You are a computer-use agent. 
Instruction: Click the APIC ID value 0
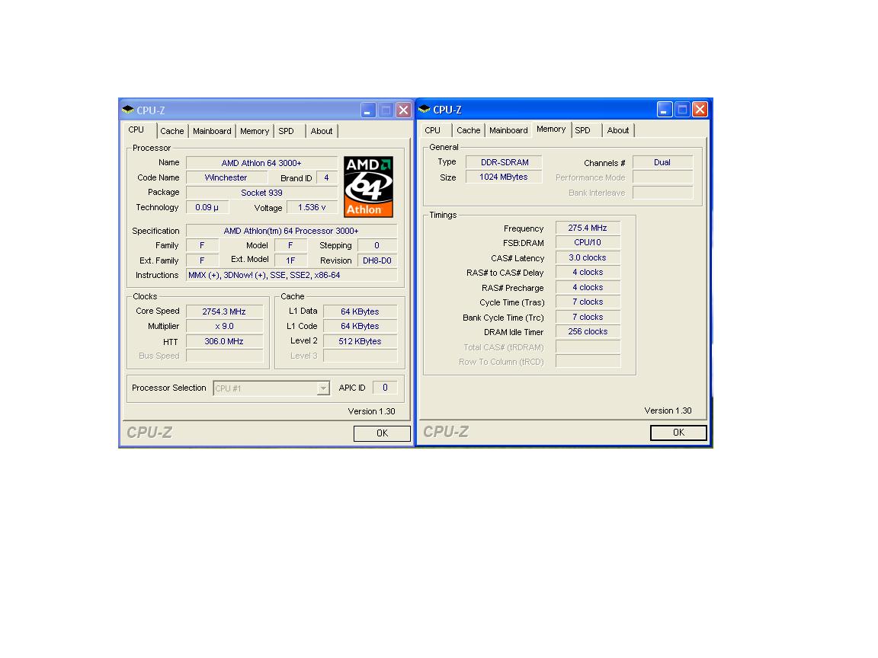click(385, 387)
